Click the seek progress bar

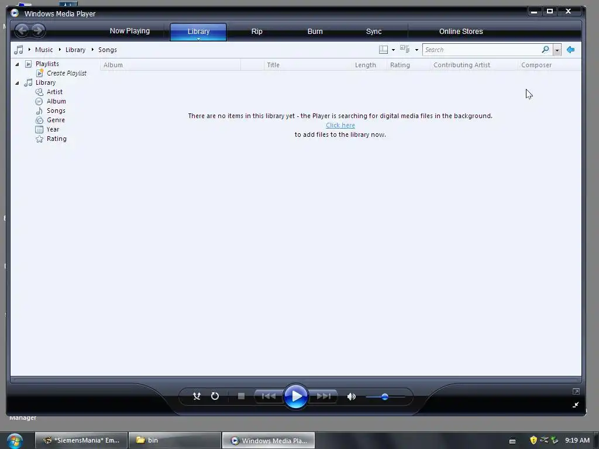coord(295,380)
